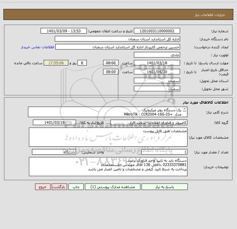Screen dimensions: 237x229
Task: Click description textarea with MikroTik CCR2004-16G-2S+
Action: coord(108,112)
